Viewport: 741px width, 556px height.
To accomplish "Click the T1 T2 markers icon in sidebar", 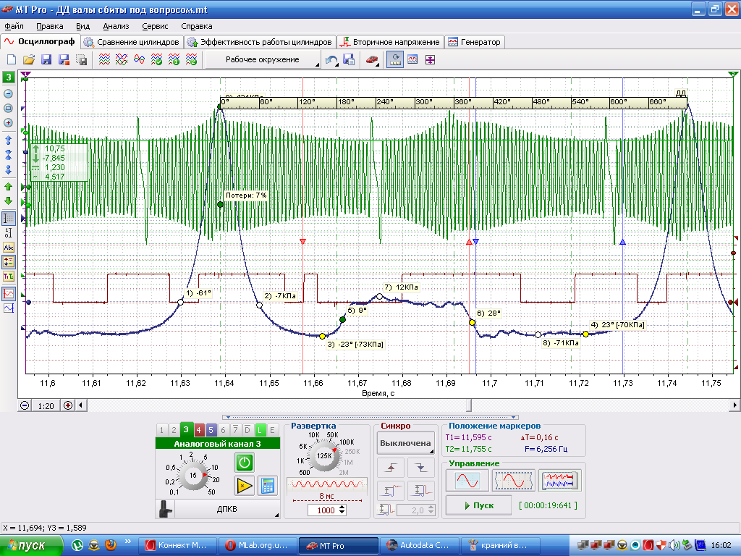I will pos(9,277).
